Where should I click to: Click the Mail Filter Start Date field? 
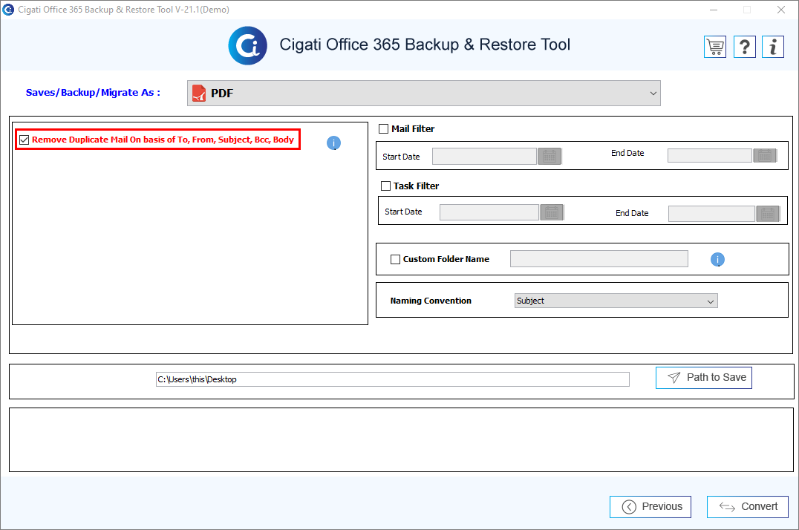click(x=485, y=156)
